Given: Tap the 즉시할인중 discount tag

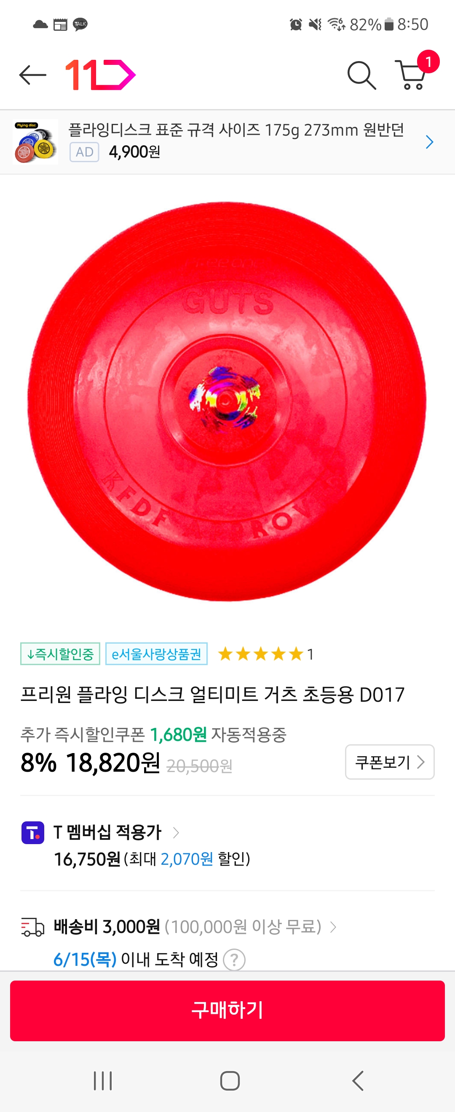Looking at the screenshot, I should tap(60, 654).
